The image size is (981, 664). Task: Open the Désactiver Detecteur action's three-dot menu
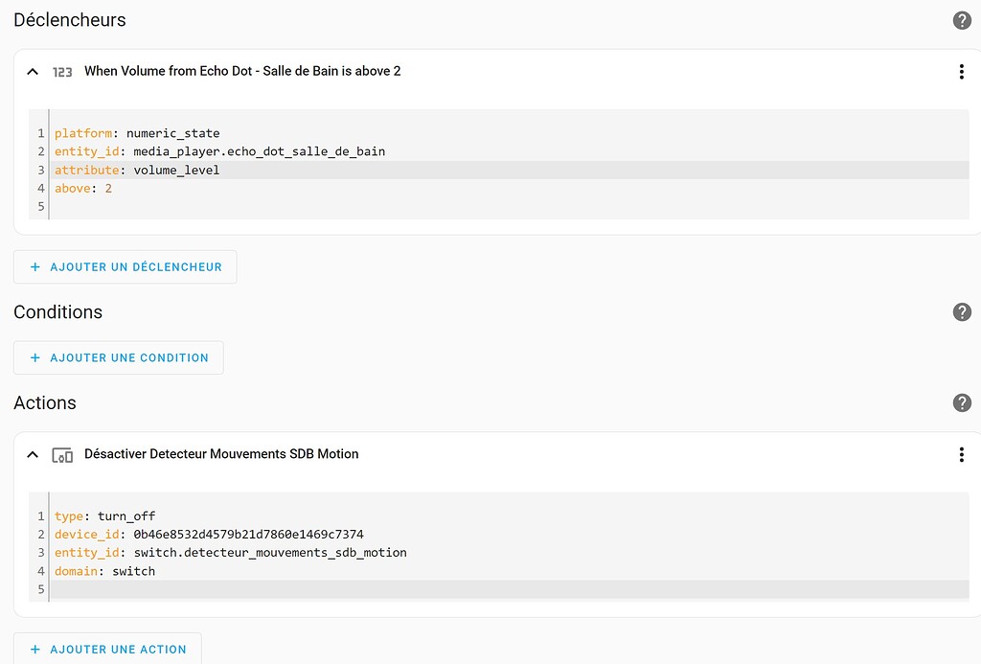961,455
